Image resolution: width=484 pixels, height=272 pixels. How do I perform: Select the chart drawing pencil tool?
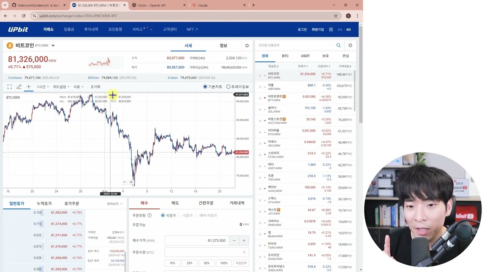(x=19, y=87)
